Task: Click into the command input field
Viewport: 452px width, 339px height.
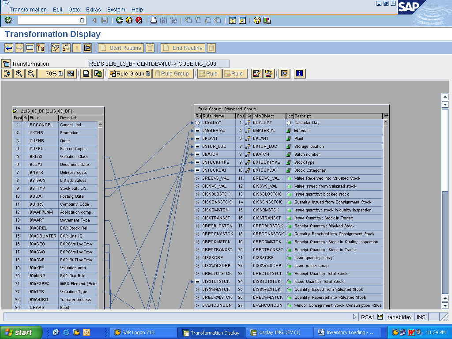Action: 49,20
